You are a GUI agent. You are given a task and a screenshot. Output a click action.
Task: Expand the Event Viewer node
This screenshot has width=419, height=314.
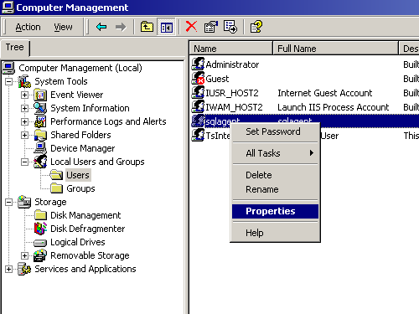point(25,95)
